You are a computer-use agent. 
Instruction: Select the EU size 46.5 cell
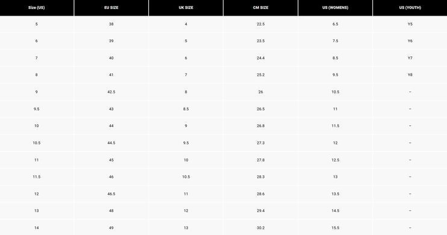[x=111, y=194]
